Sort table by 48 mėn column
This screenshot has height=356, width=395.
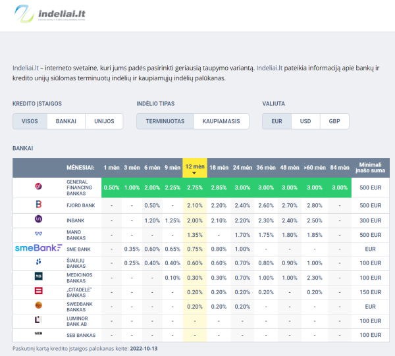point(290,168)
